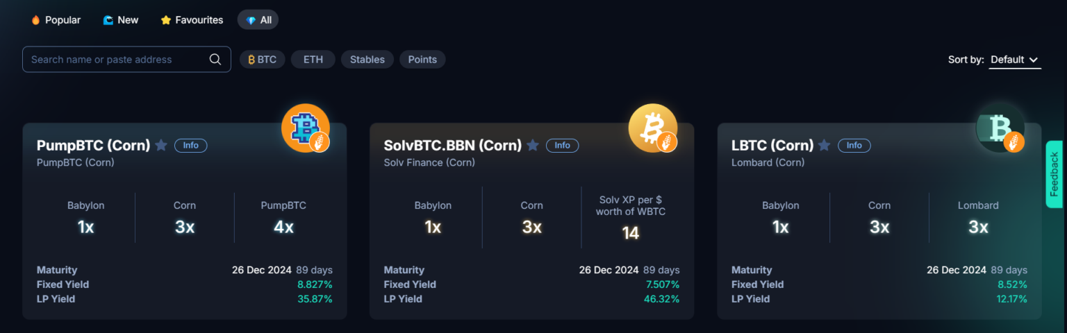This screenshot has width=1067, height=333.
Task: Click the LBTC token logo icon
Action: 1000,128
